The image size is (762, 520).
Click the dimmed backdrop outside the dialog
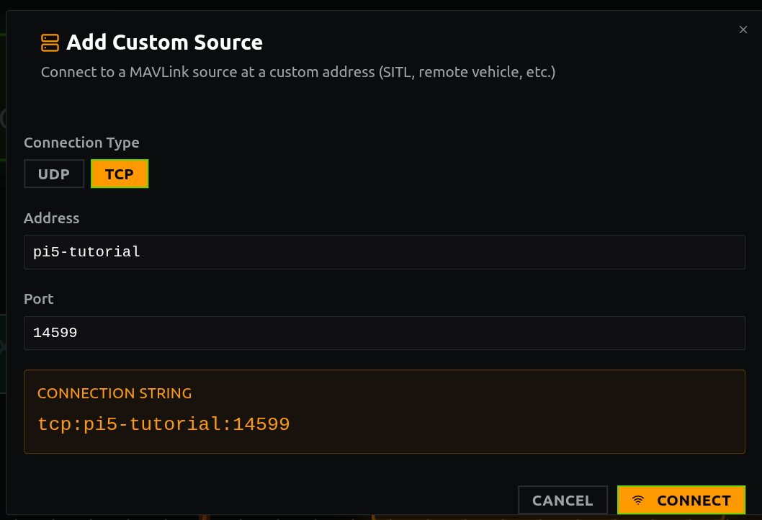pos(3,216)
